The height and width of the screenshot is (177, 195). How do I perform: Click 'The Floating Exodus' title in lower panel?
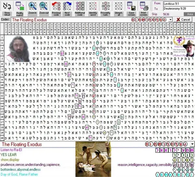click(22, 144)
